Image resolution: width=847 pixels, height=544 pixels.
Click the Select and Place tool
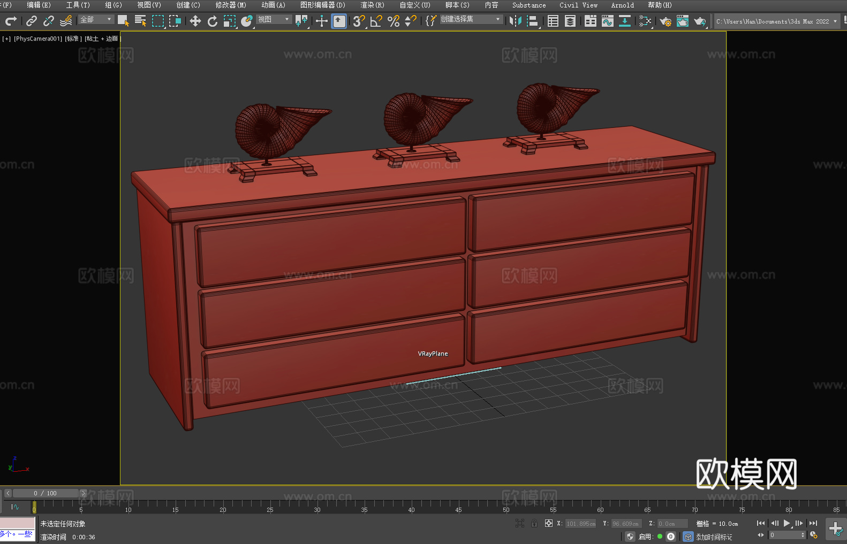pos(247,21)
